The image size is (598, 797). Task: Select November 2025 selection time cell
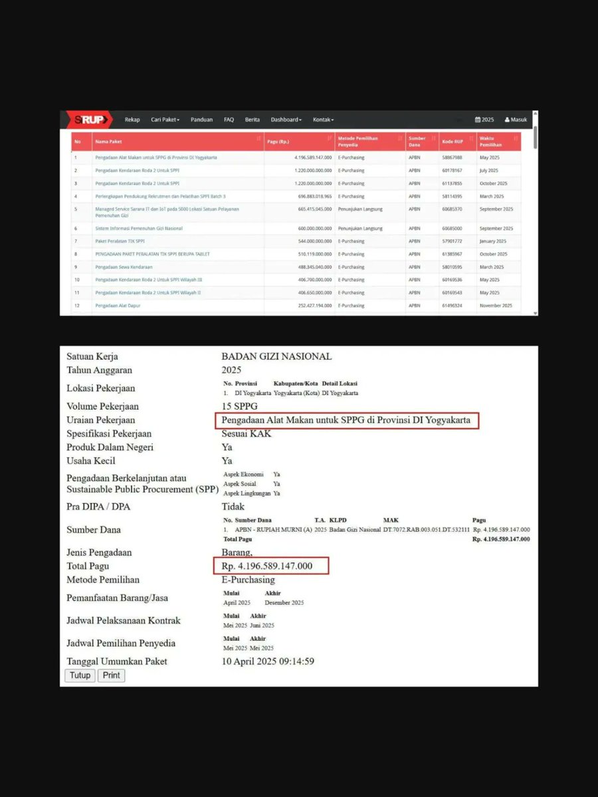[496, 306]
